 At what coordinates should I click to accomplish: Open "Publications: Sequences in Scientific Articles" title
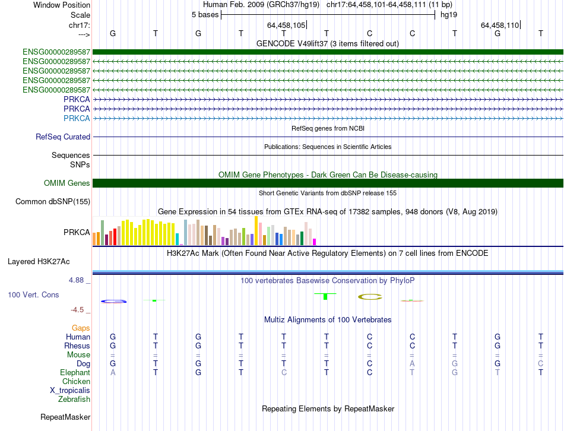point(328,147)
